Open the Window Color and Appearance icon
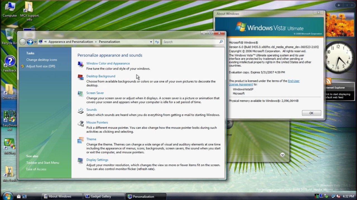The height and width of the screenshot is (200, 357). click(x=81, y=64)
